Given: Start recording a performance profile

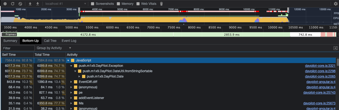Looking at the screenshot, I should click(x=5, y=4).
